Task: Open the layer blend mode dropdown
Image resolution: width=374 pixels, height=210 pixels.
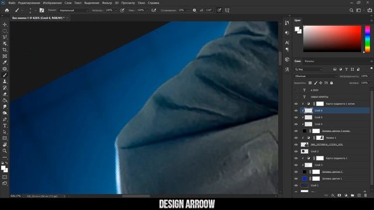Action: [316, 76]
